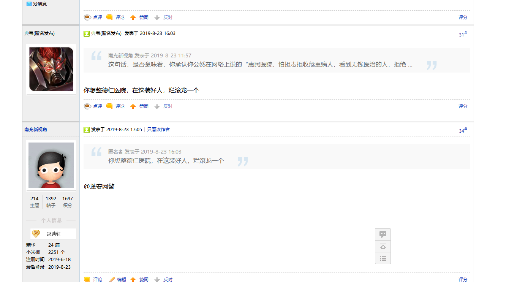The width and height of the screenshot is (509, 282).
Task: Click the 评论 bubble icon in post 31
Action: pyautogui.click(x=109, y=106)
